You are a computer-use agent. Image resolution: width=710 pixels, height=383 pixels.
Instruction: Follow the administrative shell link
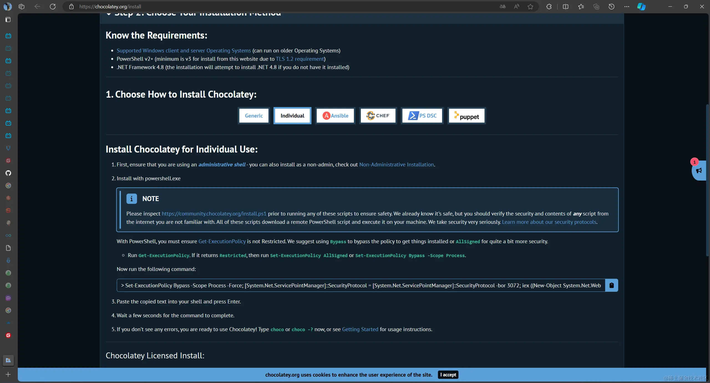[x=222, y=164]
